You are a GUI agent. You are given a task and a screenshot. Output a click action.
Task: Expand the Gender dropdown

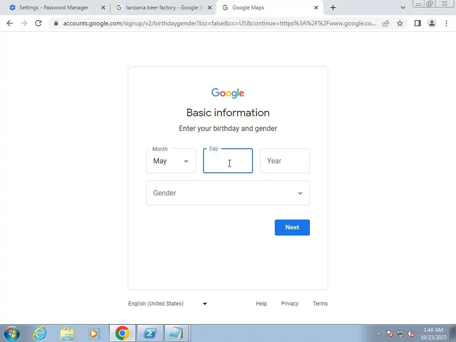click(x=228, y=193)
